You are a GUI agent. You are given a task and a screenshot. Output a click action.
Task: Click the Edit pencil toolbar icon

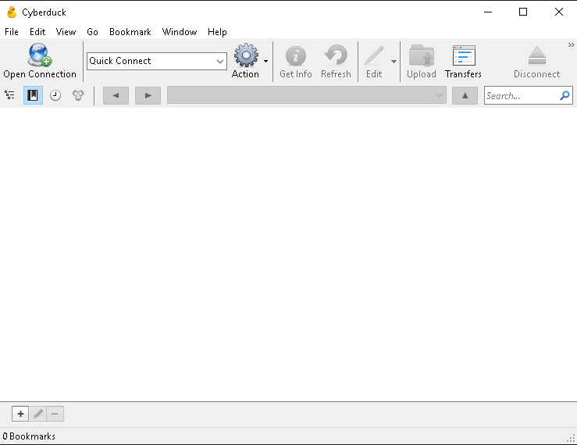(x=374, y=55)
